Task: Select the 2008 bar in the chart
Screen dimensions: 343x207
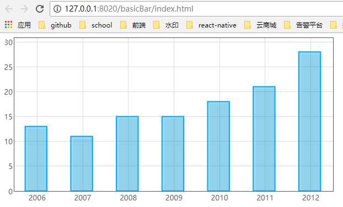Action: point(127,154)
